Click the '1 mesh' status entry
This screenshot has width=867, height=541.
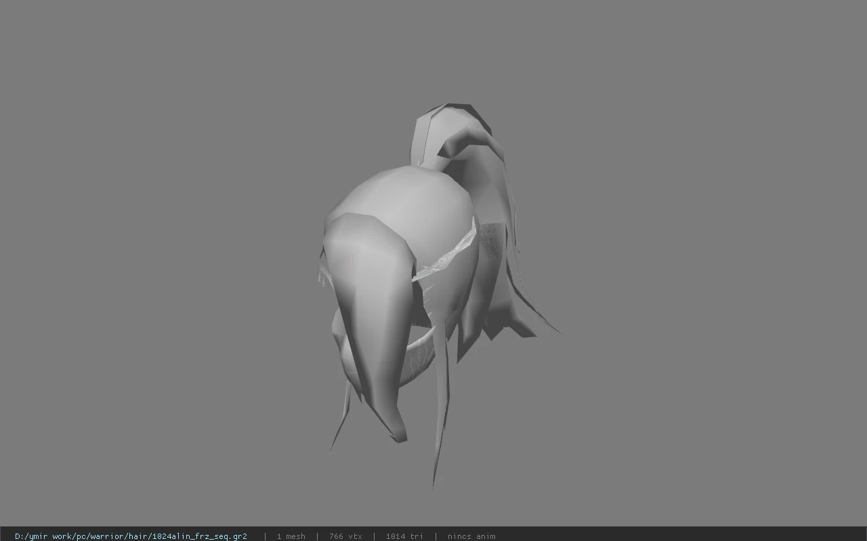tap(291, 536)
